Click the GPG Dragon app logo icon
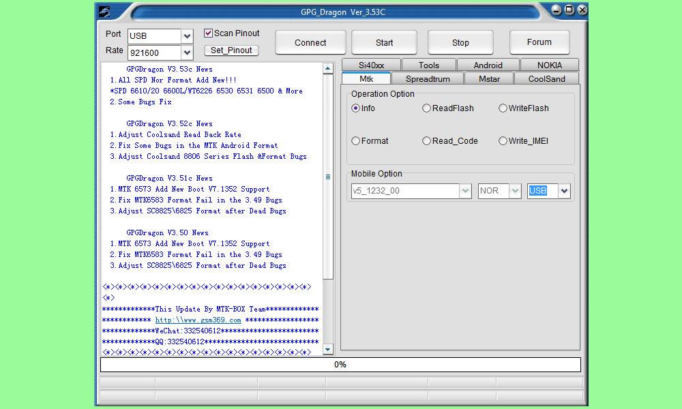 (x=104, y=11)
